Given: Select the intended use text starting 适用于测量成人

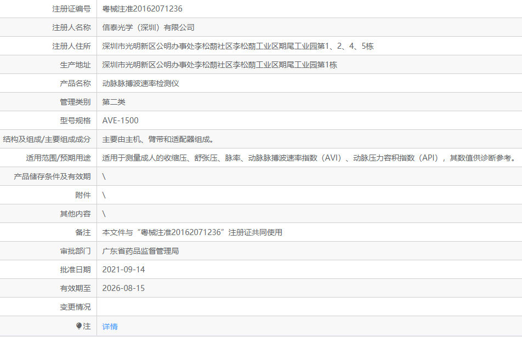Looking at the screenshot, I should [310, 158].
